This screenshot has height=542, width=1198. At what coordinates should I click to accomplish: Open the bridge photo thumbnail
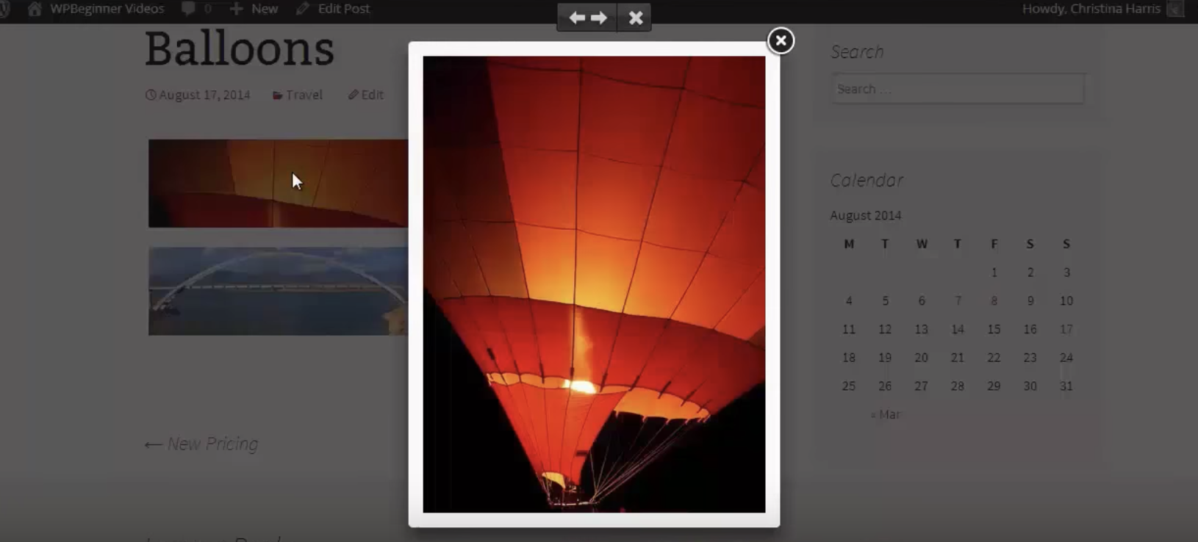click(x=278, y=292)
